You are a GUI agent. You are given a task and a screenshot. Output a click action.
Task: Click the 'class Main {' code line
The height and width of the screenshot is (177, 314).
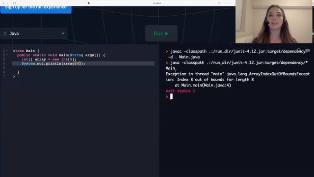[26, 51]
